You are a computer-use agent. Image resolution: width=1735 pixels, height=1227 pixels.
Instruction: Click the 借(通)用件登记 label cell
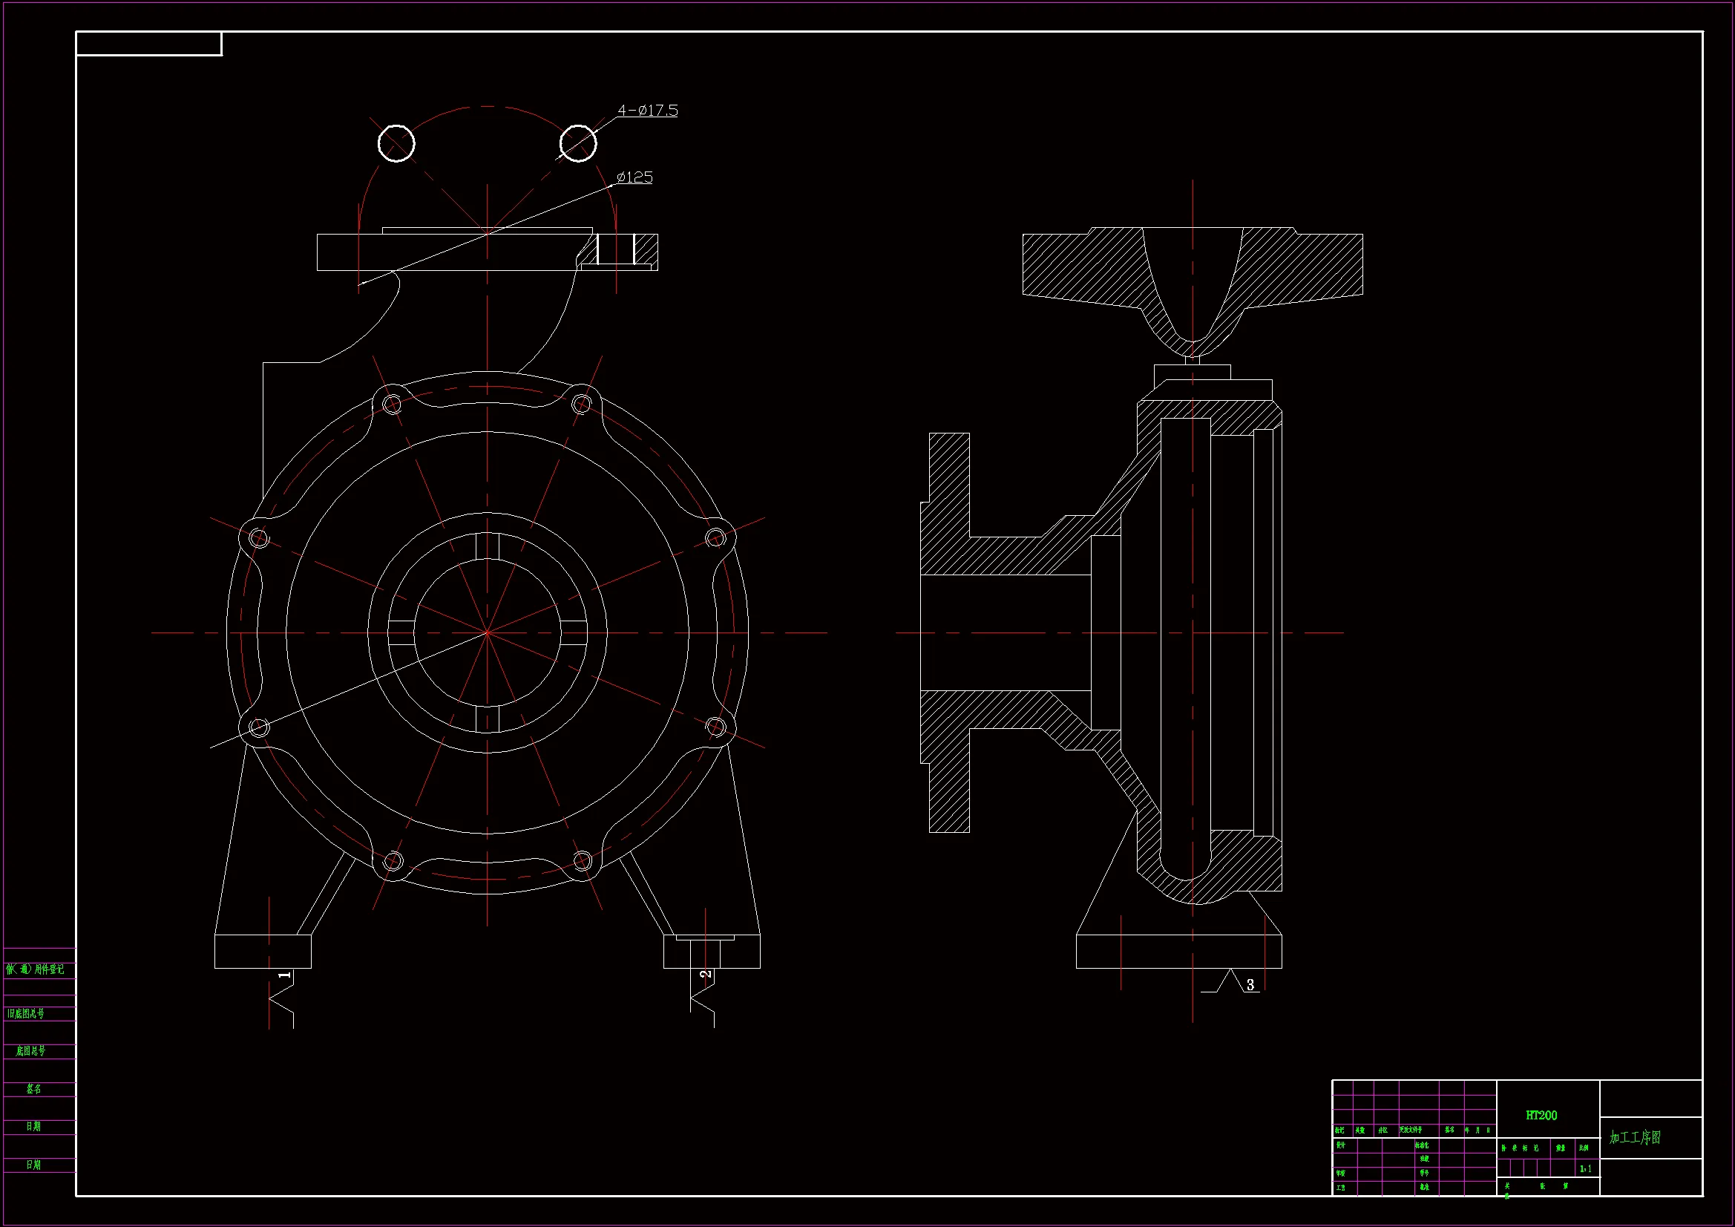coord(36,969)
